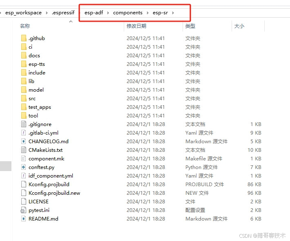Select the component.mk makefile icon
The image size is (290, 241).
pos(24,159)
